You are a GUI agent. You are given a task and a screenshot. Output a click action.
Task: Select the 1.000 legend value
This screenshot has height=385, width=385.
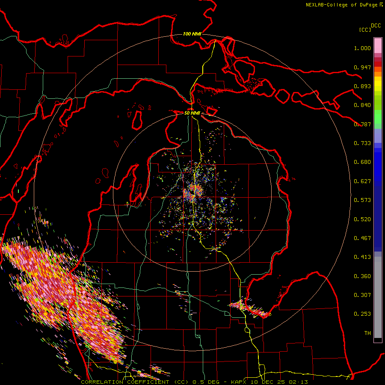(362, 48)
